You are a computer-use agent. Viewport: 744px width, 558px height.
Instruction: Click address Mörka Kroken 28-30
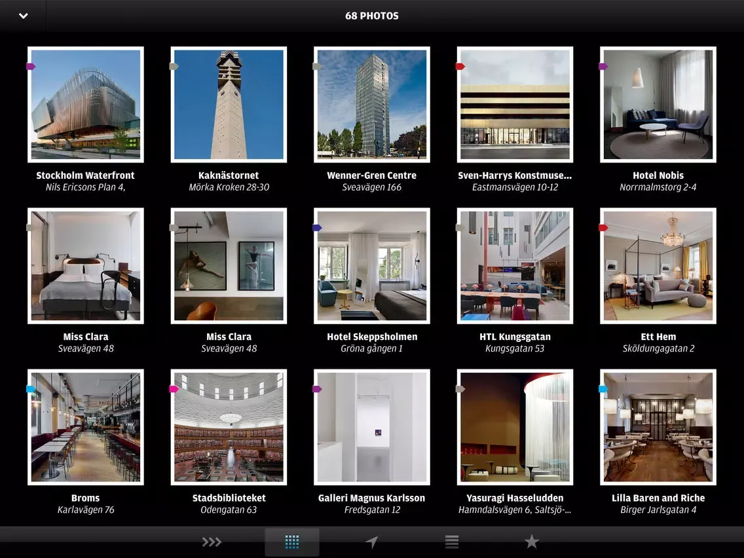point(229,187)
